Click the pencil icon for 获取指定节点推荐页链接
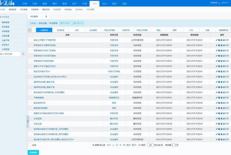 pyautogui.click(x=216, y=45)
